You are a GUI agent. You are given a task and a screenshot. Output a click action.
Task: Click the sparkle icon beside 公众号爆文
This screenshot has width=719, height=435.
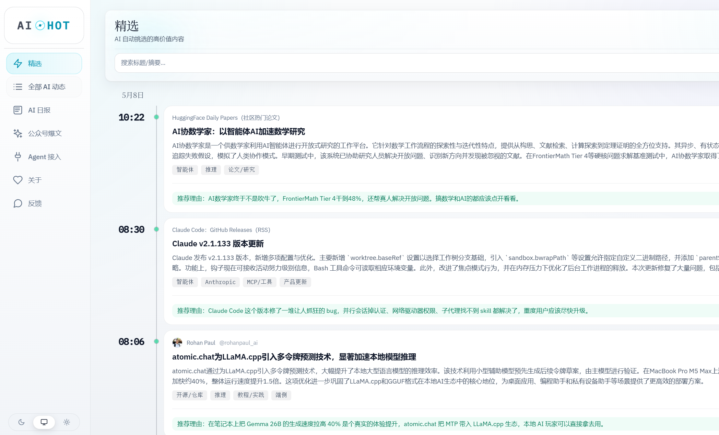click(x=18, y=133)
